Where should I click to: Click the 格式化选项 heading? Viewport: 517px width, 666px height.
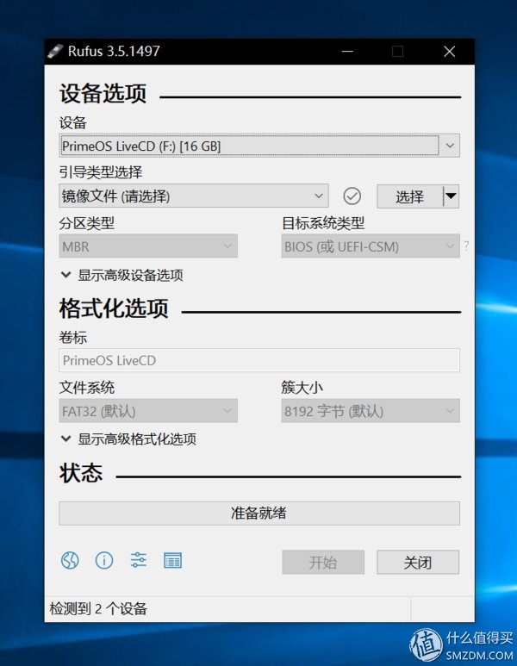click(x=114, y=308)
